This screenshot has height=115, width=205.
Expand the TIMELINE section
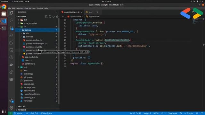37,110
